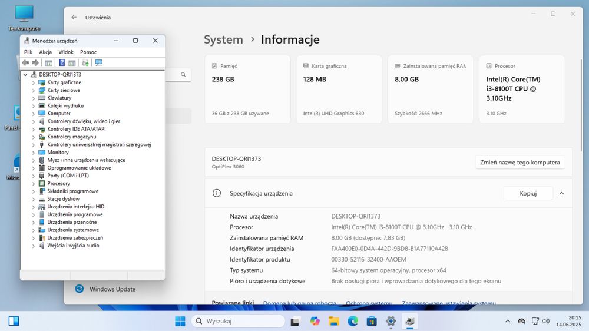Viewport: 589px width, 331px height.
Task: Click the taskbar clock showing 20:15
Action: point(568,321)
